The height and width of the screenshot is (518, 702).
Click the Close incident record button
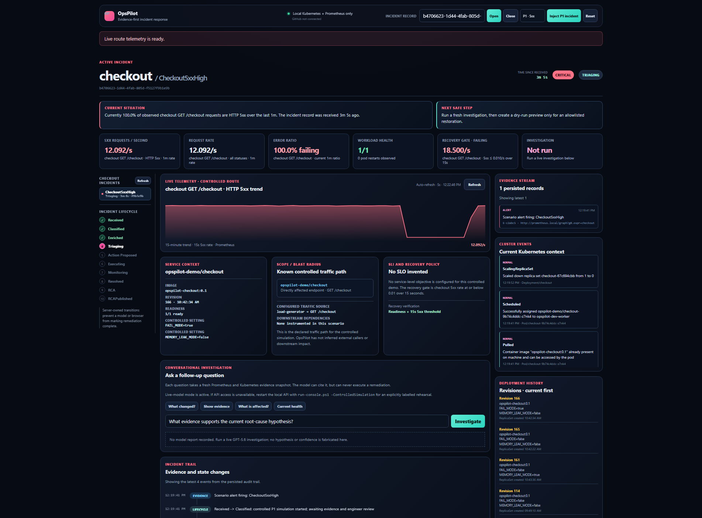510,16
